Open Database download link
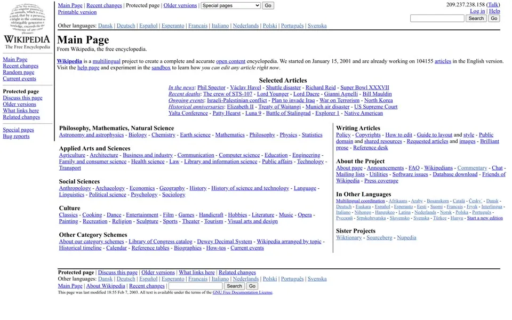Viewport: 512px width, 320px height. click(x=455, y=174)
